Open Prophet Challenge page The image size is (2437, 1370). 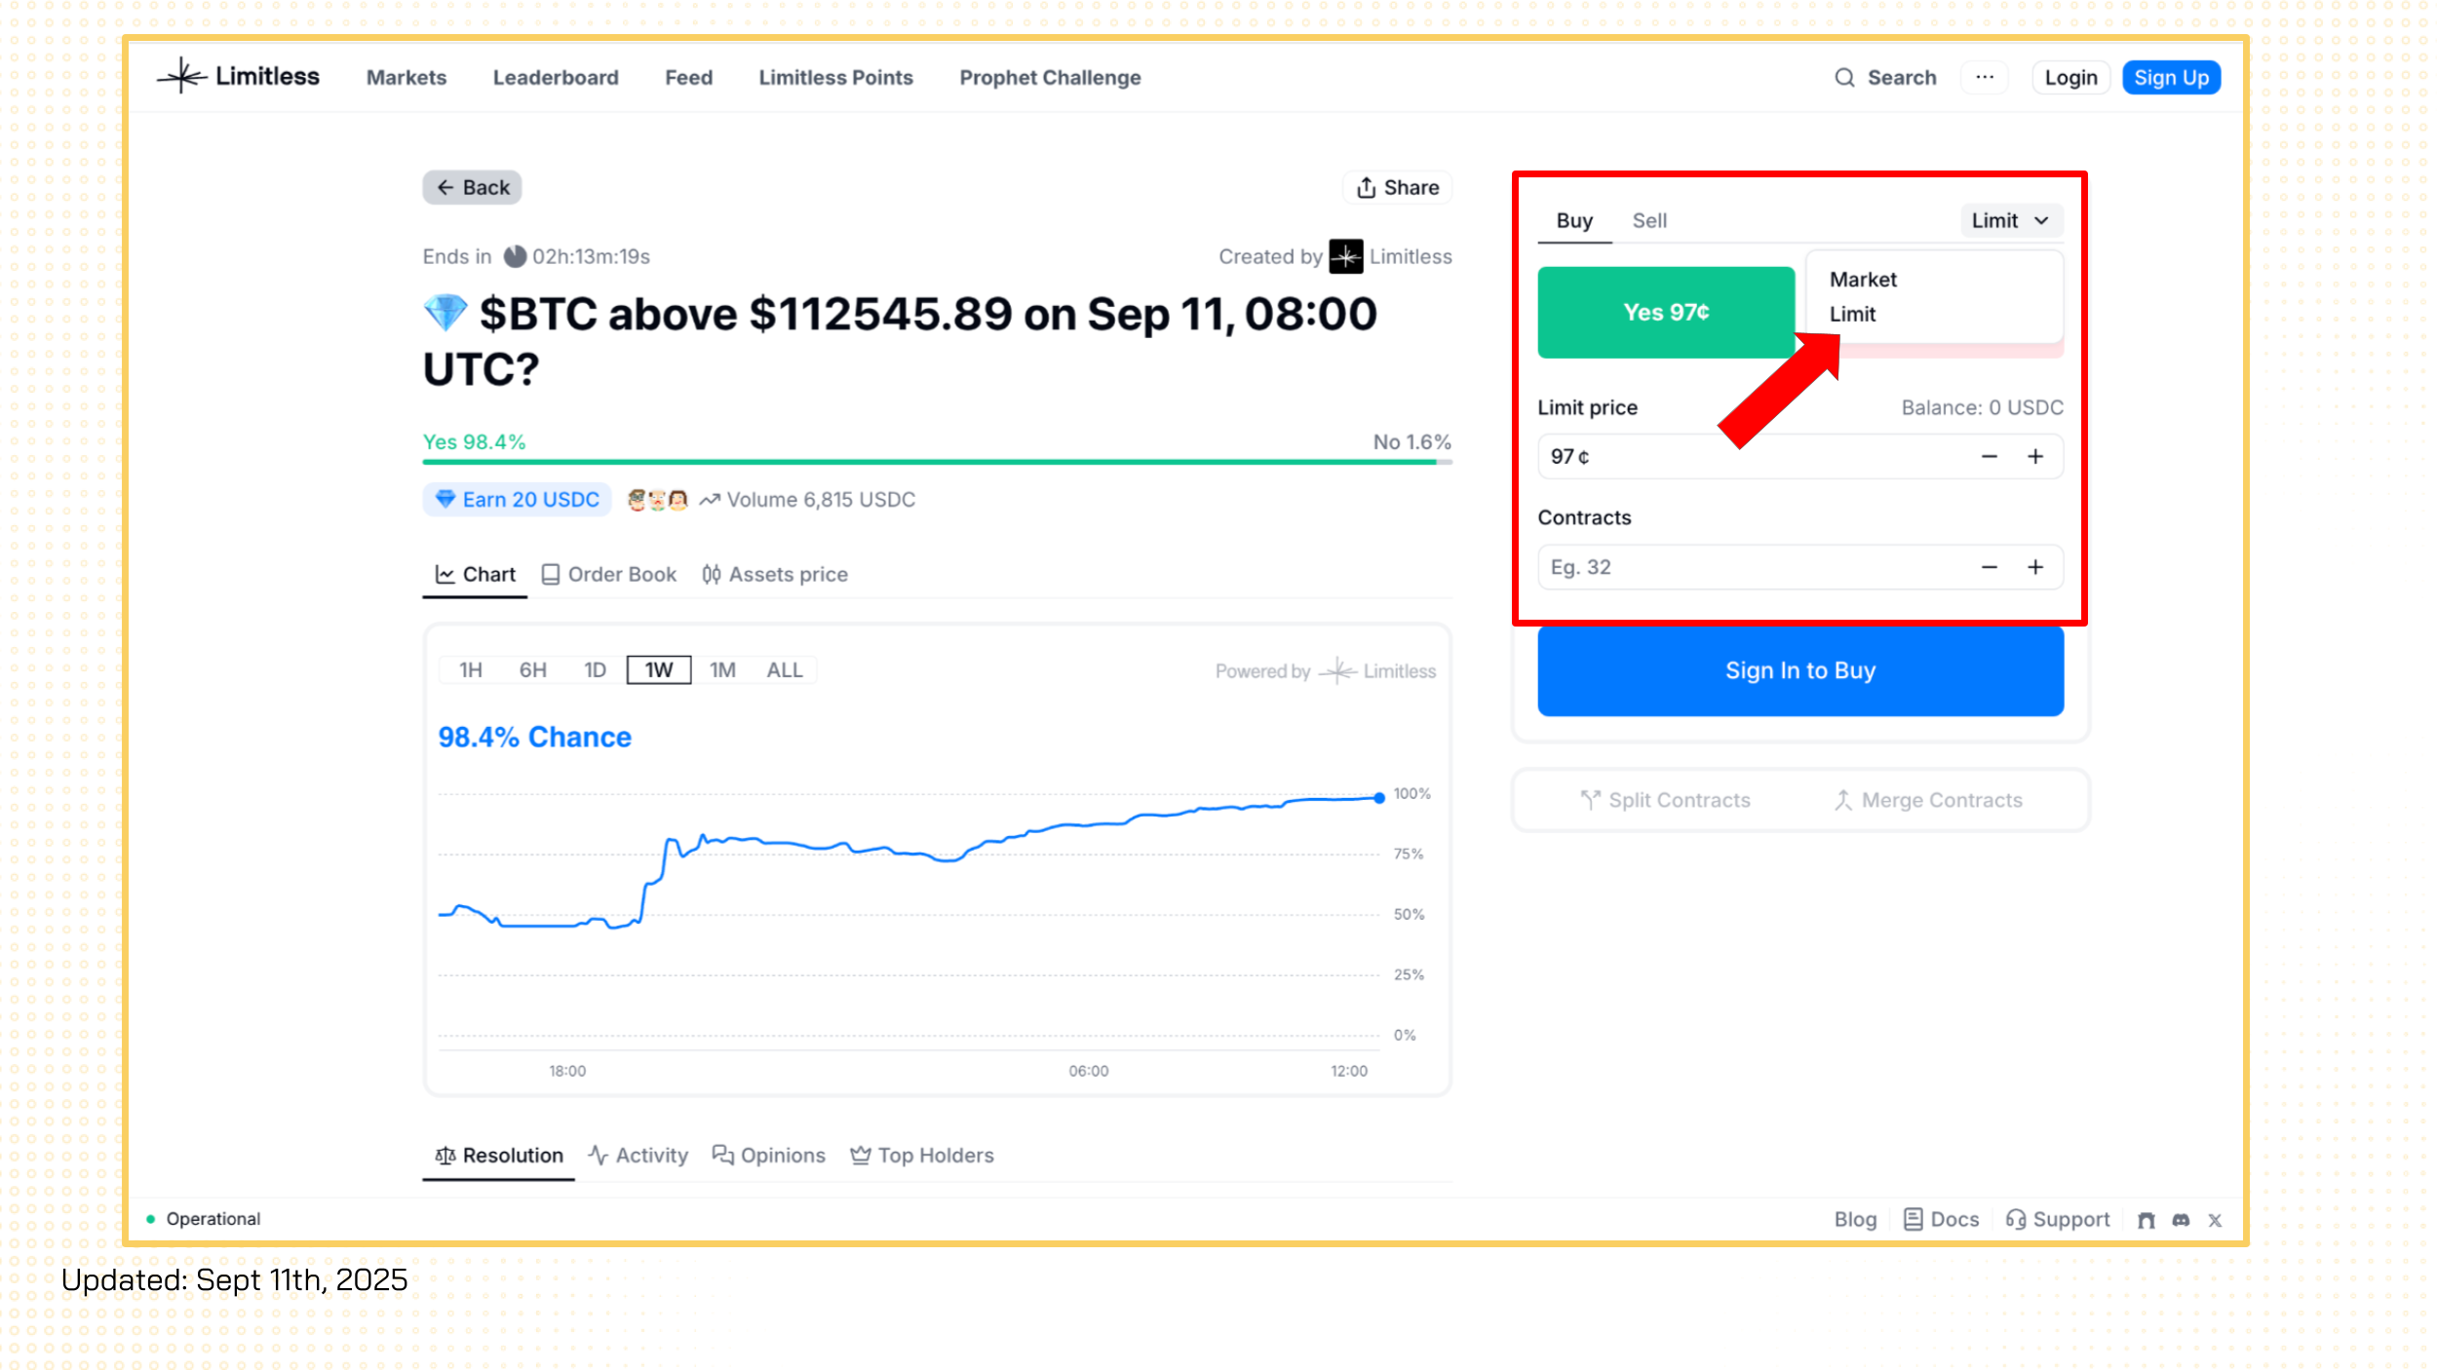(x=1050, y=77)
